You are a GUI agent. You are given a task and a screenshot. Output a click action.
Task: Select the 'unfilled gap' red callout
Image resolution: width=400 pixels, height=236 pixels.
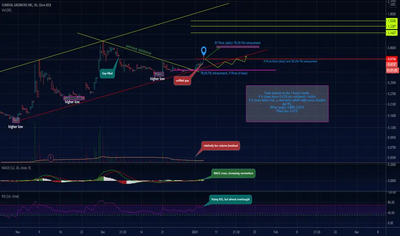click(x=182, y=81)
